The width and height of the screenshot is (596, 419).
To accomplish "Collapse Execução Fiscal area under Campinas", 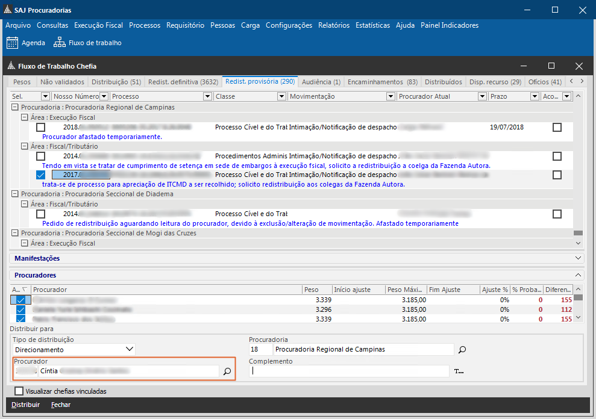I will pos(24,117).
